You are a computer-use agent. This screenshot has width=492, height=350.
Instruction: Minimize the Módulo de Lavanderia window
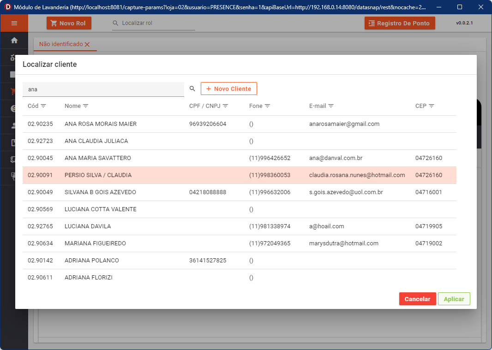(439, 7)
